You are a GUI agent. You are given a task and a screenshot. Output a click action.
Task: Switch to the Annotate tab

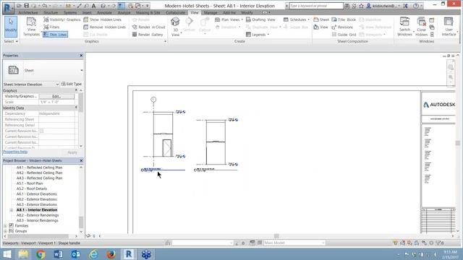[104, 13]
